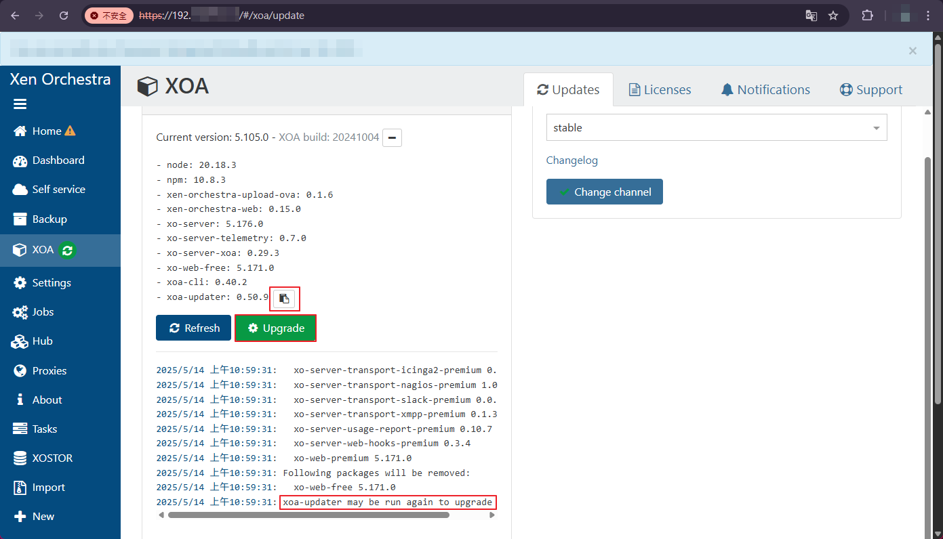Click New in the sidebar
The height and width of the screenshot is (539, 943).
34,517
